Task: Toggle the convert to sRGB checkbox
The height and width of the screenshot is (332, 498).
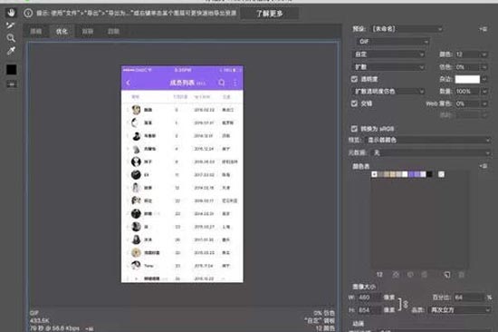Action: [354, 129]
